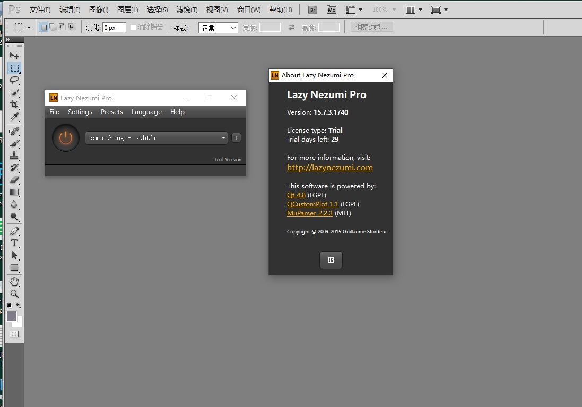Open the 文件(F) menu
The width and height of the screenshot is (582, 407).
(40, 10)
